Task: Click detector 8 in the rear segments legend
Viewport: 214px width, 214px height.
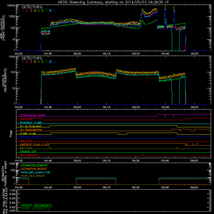Action: coord(50,62)
